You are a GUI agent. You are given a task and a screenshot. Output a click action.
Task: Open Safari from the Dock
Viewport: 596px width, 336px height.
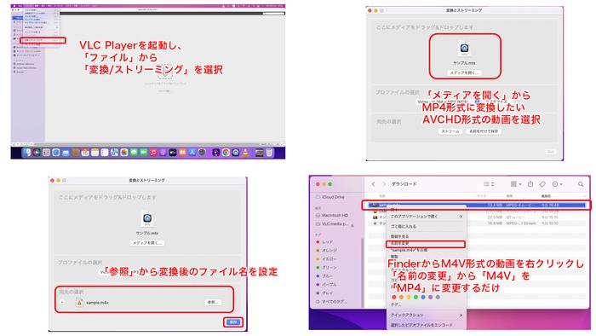coord(56,153)
